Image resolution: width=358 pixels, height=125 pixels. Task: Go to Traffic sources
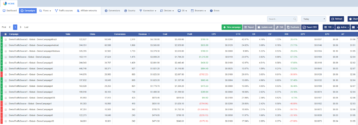coord(64,11)
